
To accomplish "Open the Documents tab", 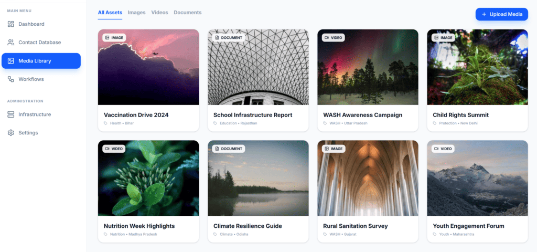I will pyautogui.click(x=187, y=13).
